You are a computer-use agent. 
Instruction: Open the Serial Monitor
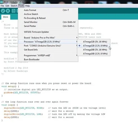[48, 22]
